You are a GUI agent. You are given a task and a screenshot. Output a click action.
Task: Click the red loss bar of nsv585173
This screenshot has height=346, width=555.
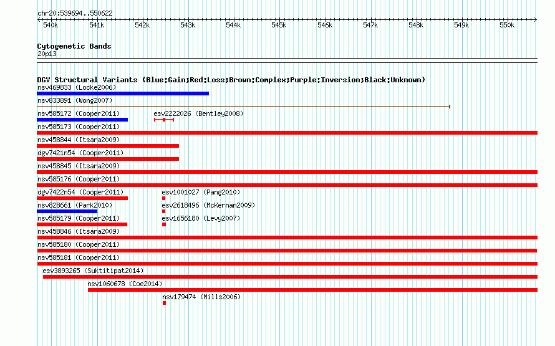(287, 133)
